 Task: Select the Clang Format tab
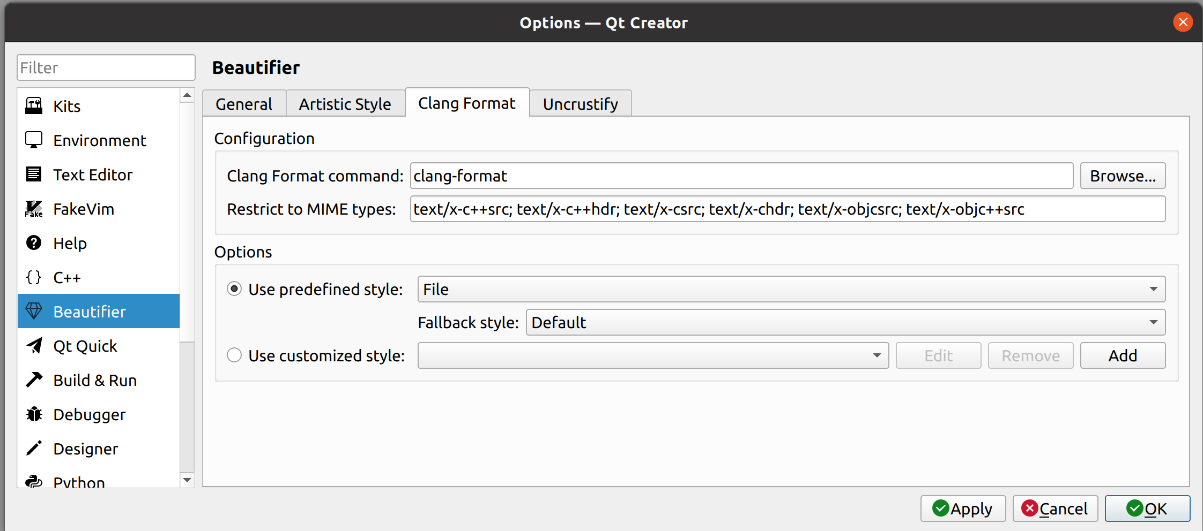coord(467,102)
